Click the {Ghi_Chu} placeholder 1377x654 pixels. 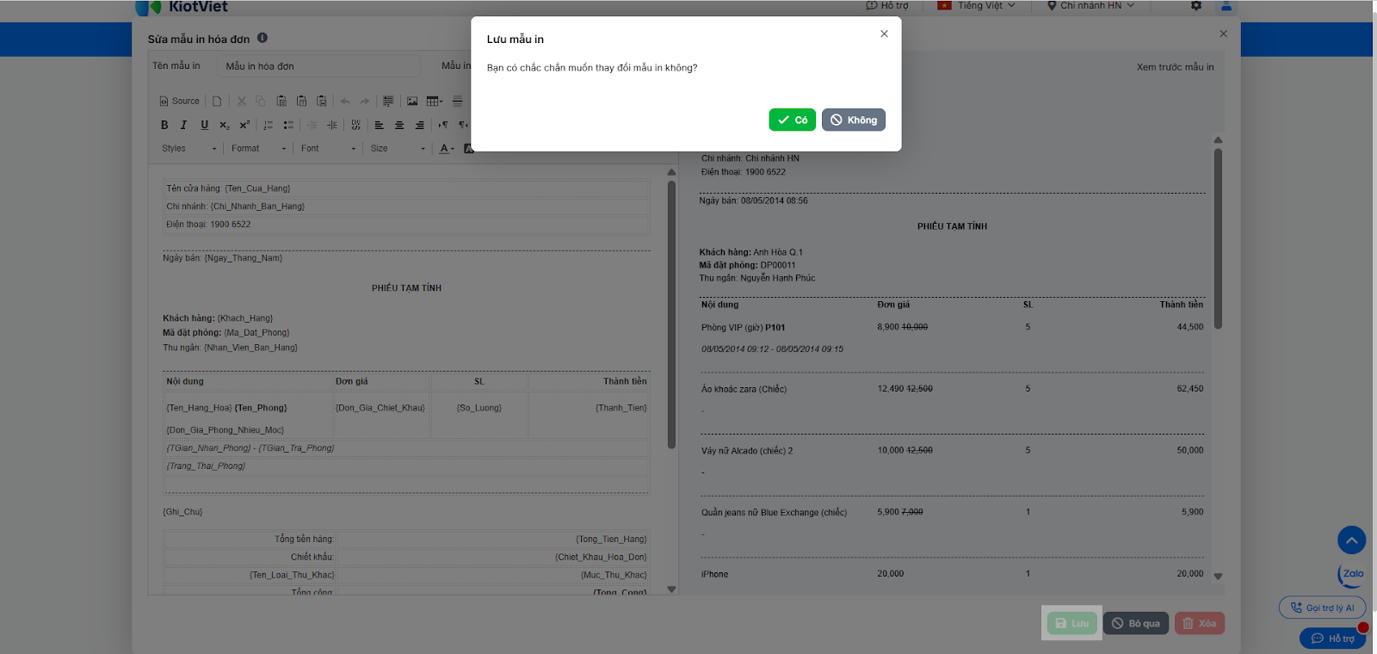click(182, 512)
